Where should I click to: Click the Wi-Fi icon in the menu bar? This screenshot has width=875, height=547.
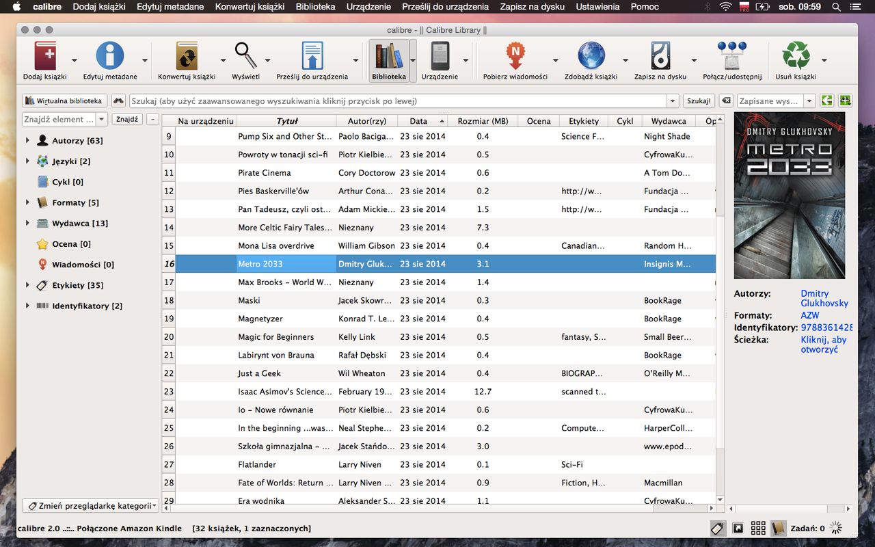coord(725,7)
